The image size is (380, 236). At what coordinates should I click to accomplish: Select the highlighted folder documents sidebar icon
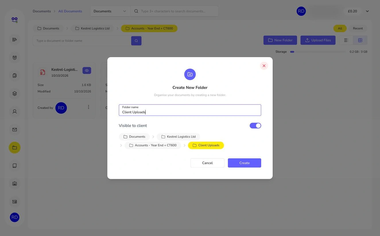[15, 148]
